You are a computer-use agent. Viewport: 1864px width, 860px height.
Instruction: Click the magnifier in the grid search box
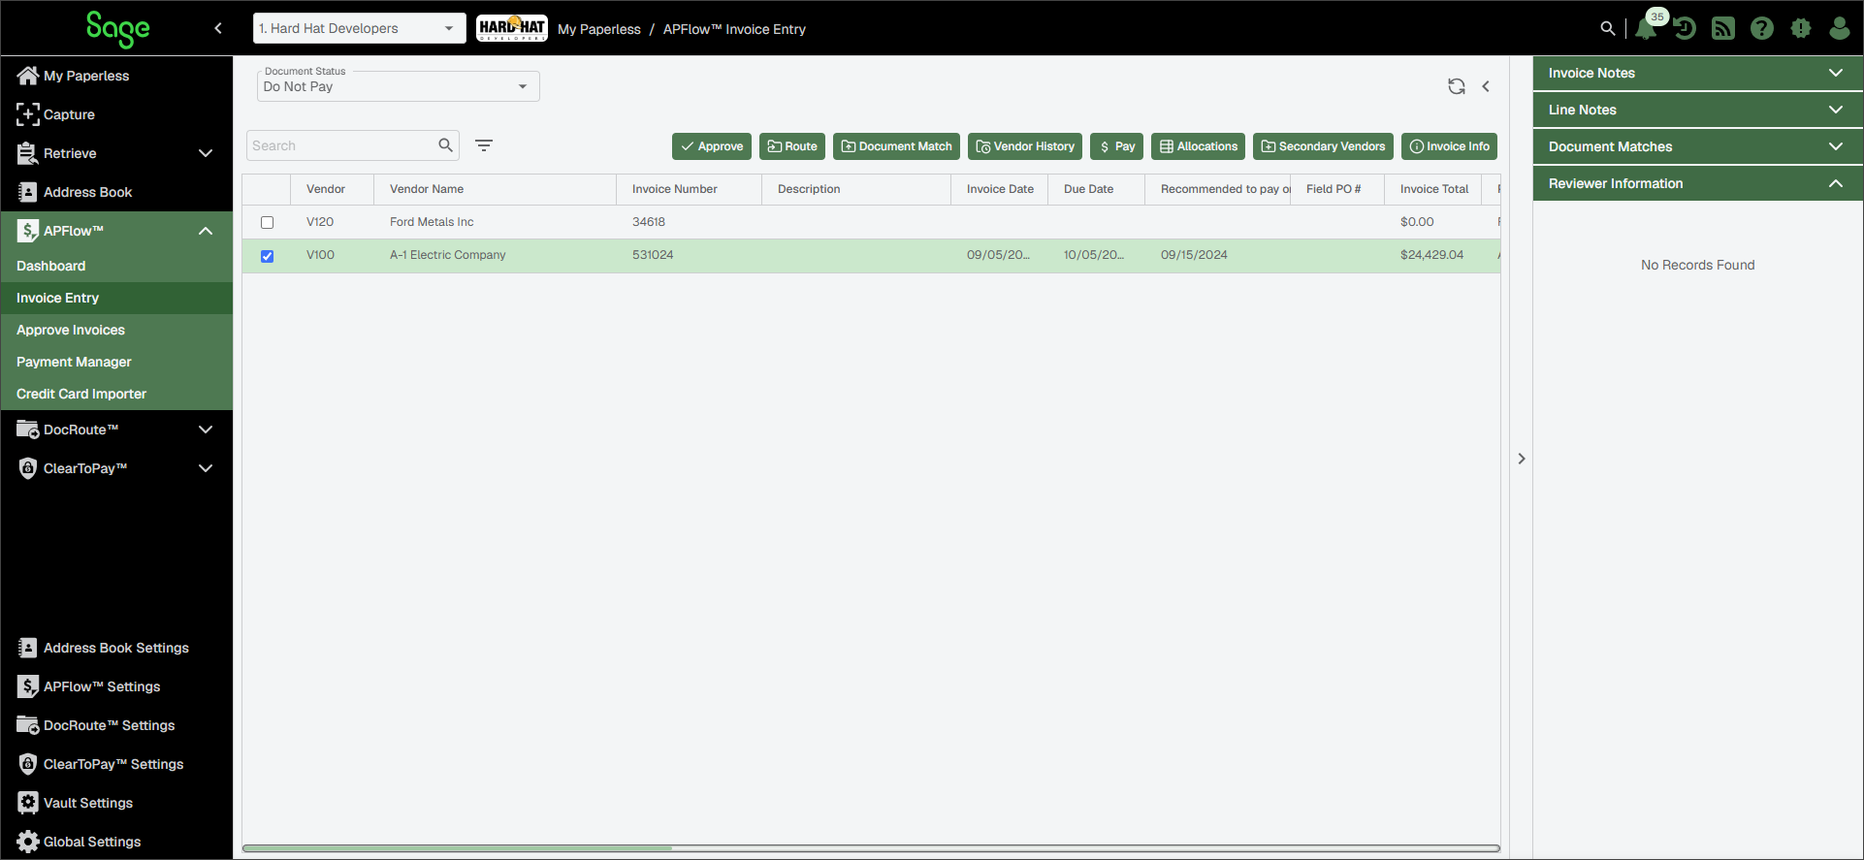[x=445, y=145]
